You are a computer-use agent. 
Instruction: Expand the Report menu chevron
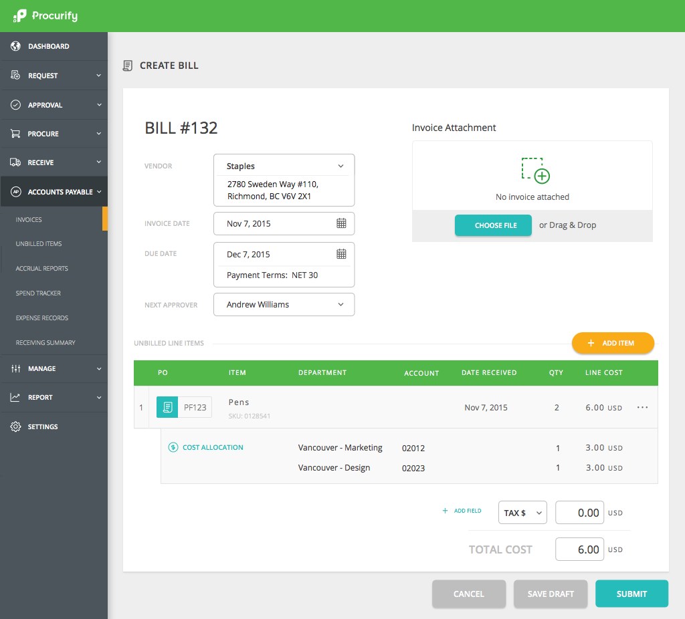(99, 397)
